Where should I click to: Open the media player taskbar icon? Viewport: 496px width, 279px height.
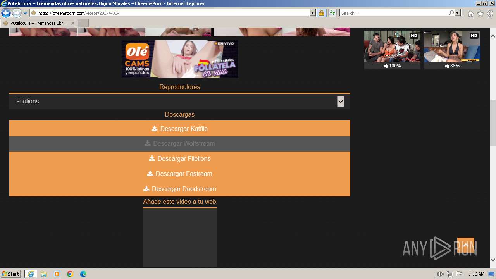tap(57, 274)
